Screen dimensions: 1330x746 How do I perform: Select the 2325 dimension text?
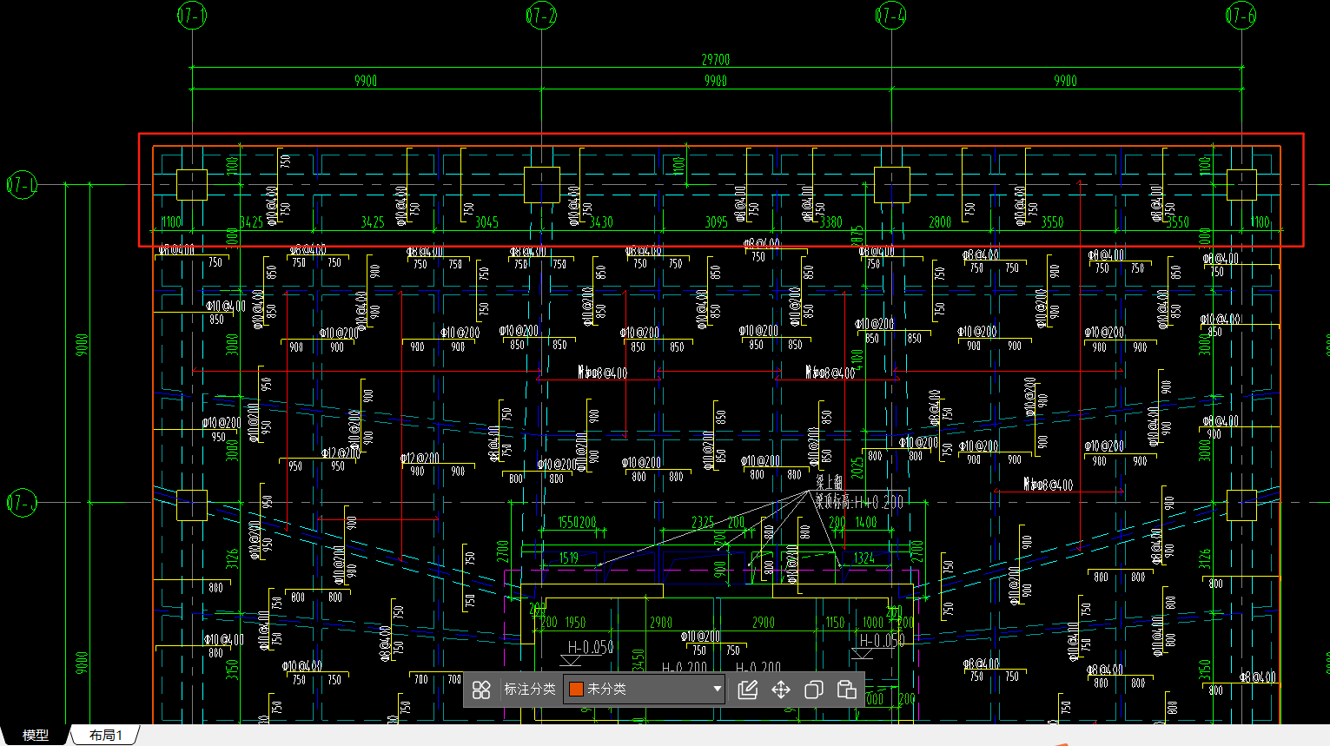pyautogui.click(x=703, y=523)
